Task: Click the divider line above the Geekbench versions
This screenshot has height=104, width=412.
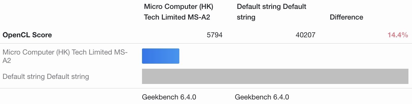Action: click(206, 88)
